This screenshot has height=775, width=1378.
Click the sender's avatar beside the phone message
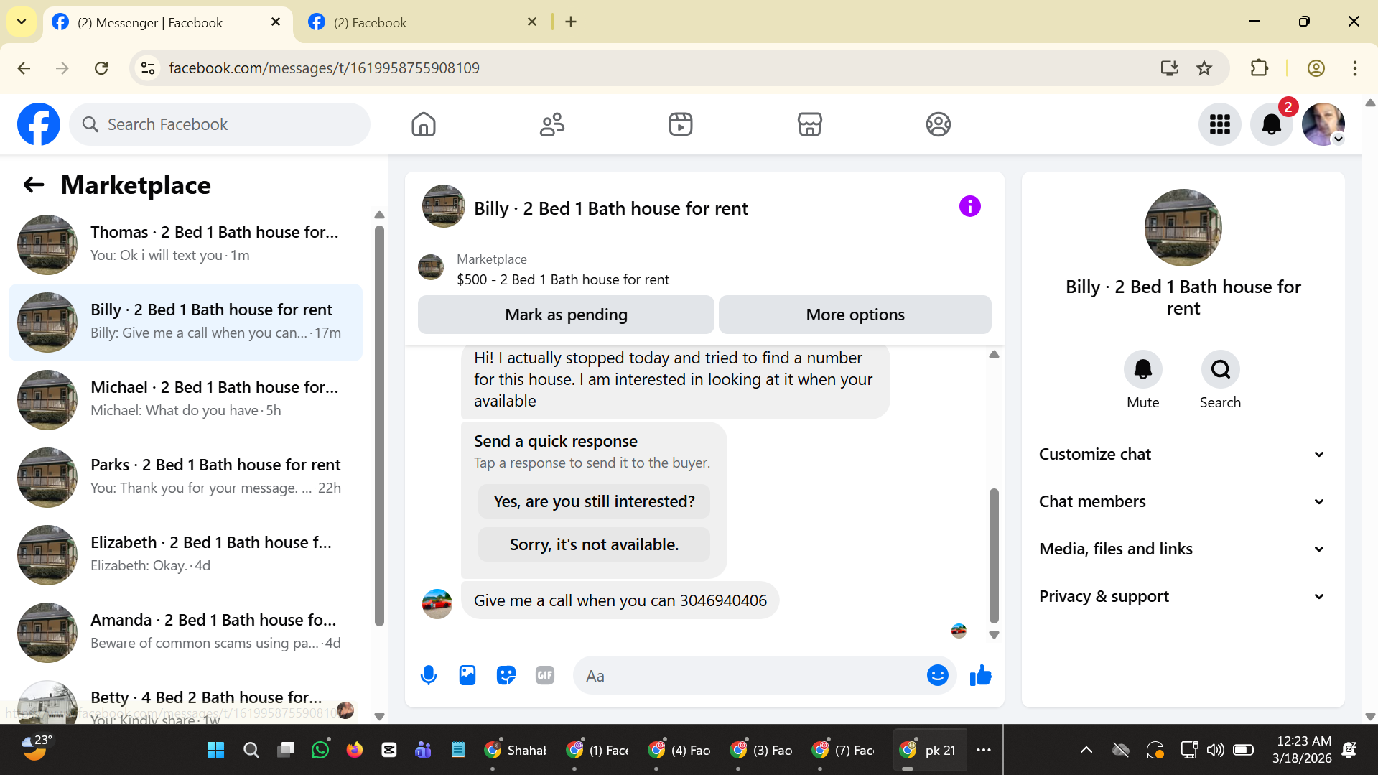point(437,603)
